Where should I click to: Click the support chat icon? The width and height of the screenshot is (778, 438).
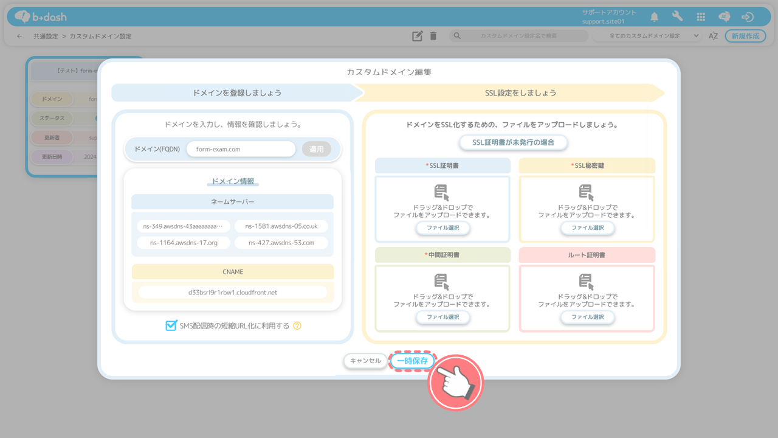(x=725, y=17)
